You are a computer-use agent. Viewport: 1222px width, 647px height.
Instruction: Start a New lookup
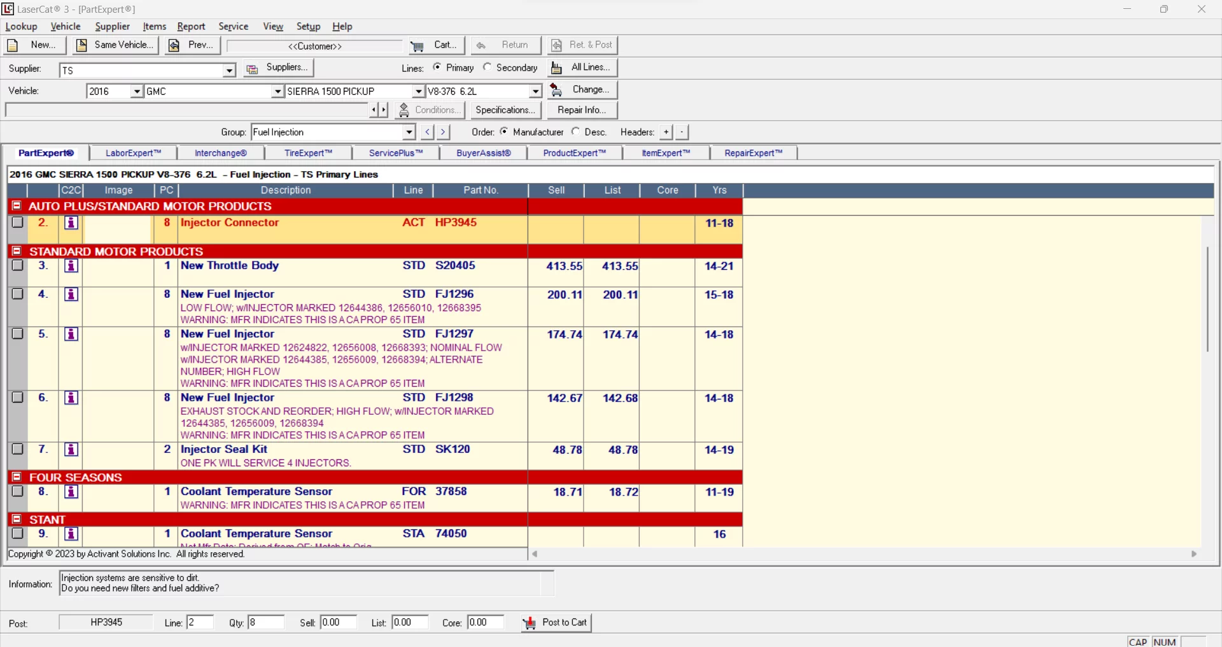tap(36, 45)
